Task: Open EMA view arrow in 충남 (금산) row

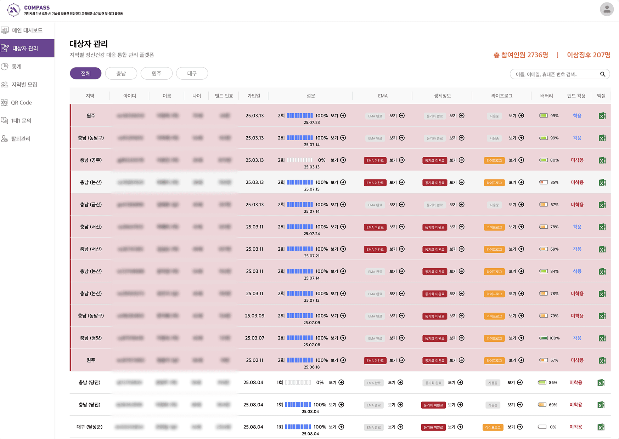Action: [402, 205]
